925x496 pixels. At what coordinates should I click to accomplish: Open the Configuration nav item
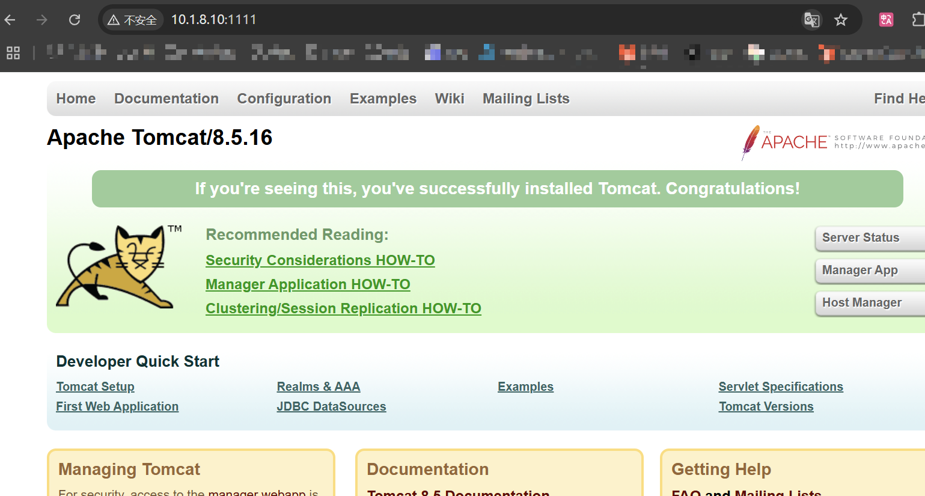(284, 99)
